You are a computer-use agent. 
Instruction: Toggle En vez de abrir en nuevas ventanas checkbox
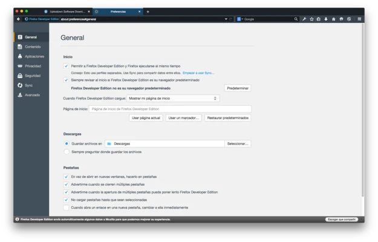pyautogui.click(x=66, y=177)
